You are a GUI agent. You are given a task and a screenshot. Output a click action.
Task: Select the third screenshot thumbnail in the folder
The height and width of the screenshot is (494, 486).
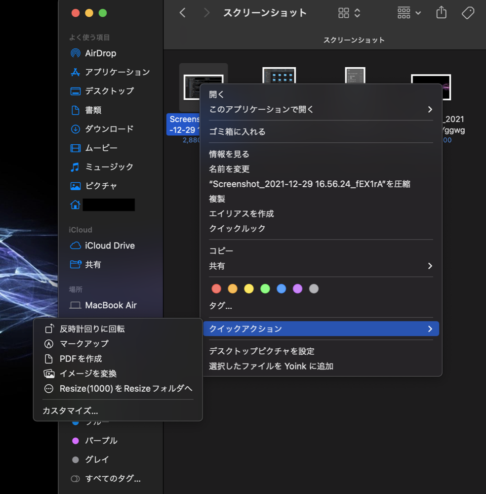click(355, 75)
